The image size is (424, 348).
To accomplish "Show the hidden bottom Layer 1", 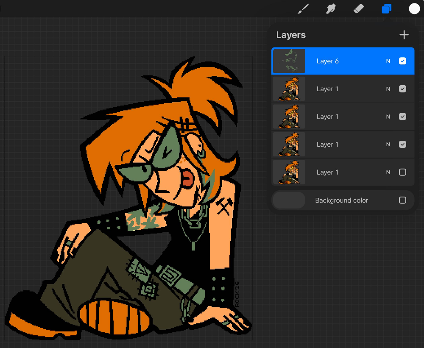I will (x=402, y=172).
